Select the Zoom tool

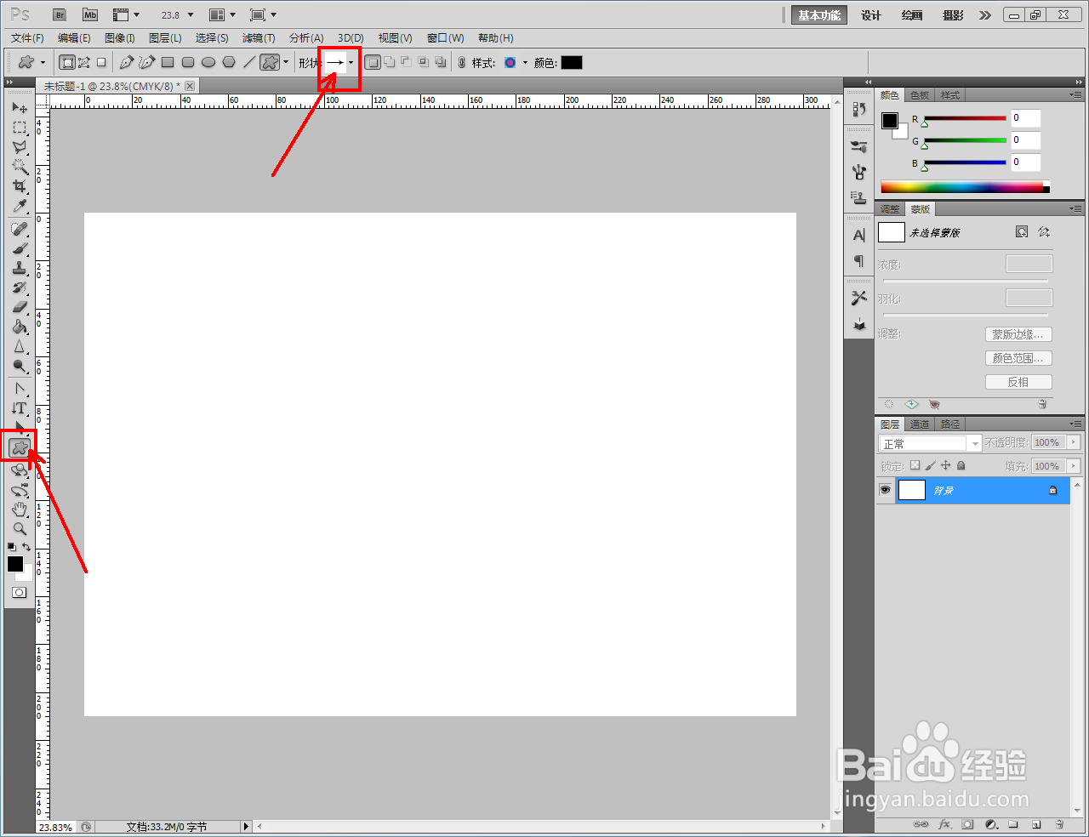coord(20,528)
